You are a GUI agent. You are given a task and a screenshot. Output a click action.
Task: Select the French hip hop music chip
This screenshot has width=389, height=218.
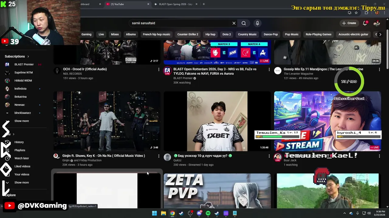point(157,34)
